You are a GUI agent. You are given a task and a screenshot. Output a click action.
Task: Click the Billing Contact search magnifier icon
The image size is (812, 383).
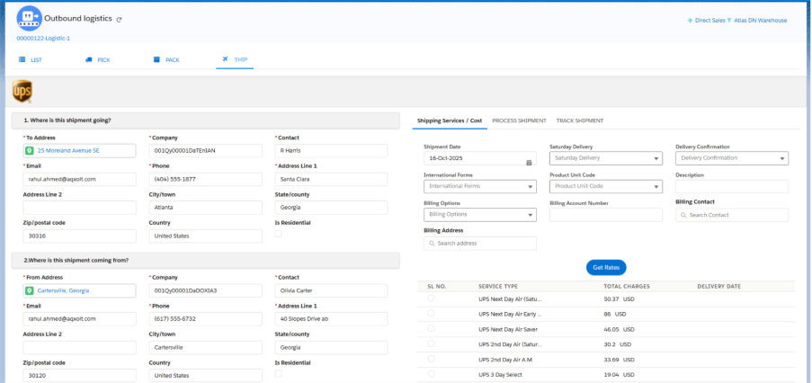(683, 216)
